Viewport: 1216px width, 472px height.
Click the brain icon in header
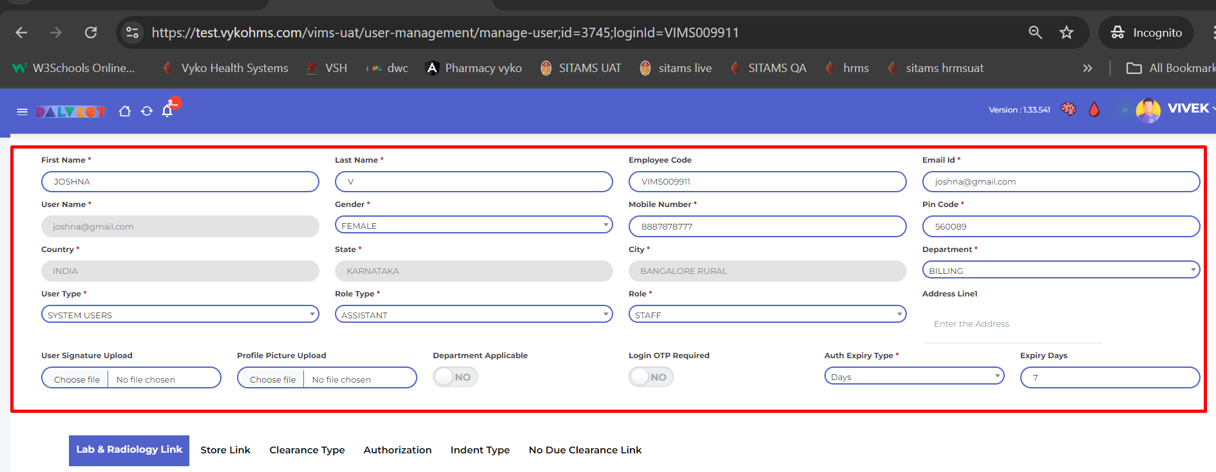pos(1069,109)
